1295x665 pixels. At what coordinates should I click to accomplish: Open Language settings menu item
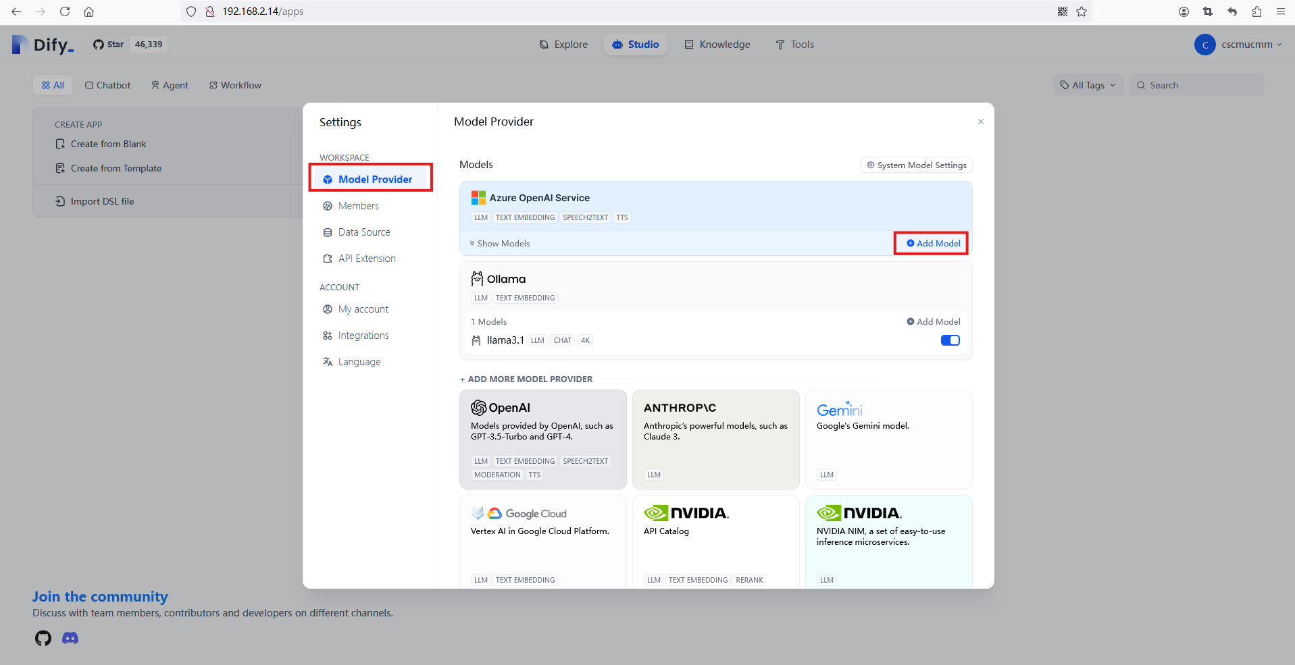pos(359,362)
